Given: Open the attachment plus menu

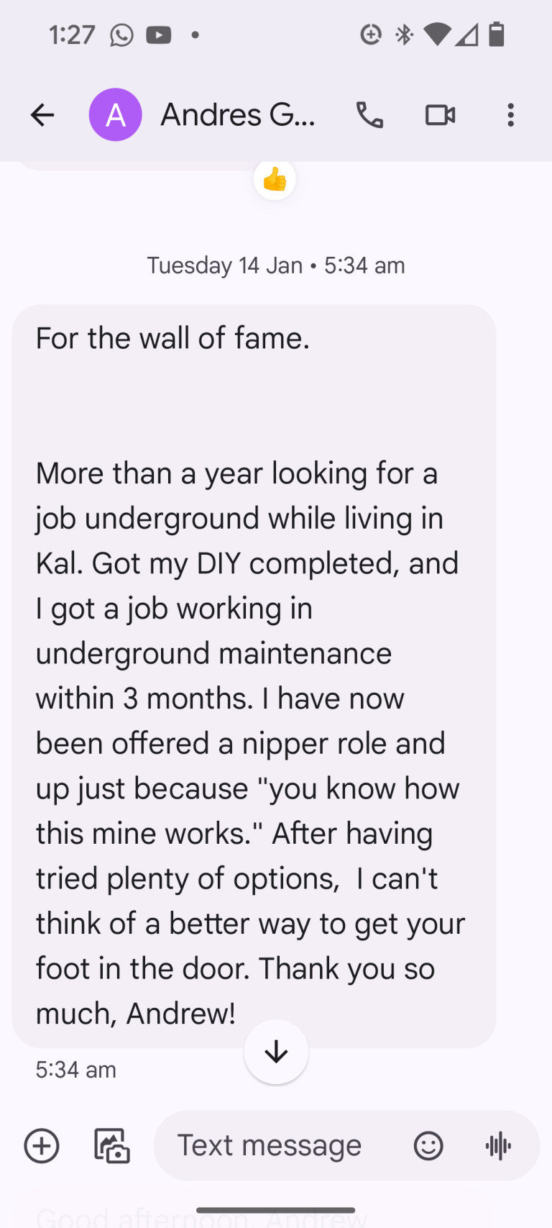Looking at the screenshot, I should [41, 1145].
